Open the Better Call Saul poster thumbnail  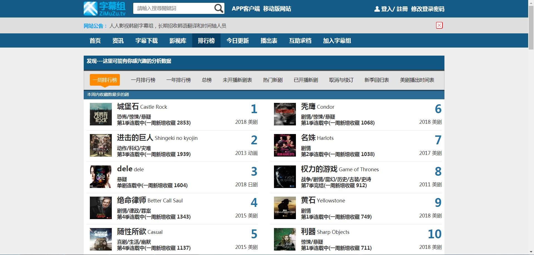tap(101, 208)
